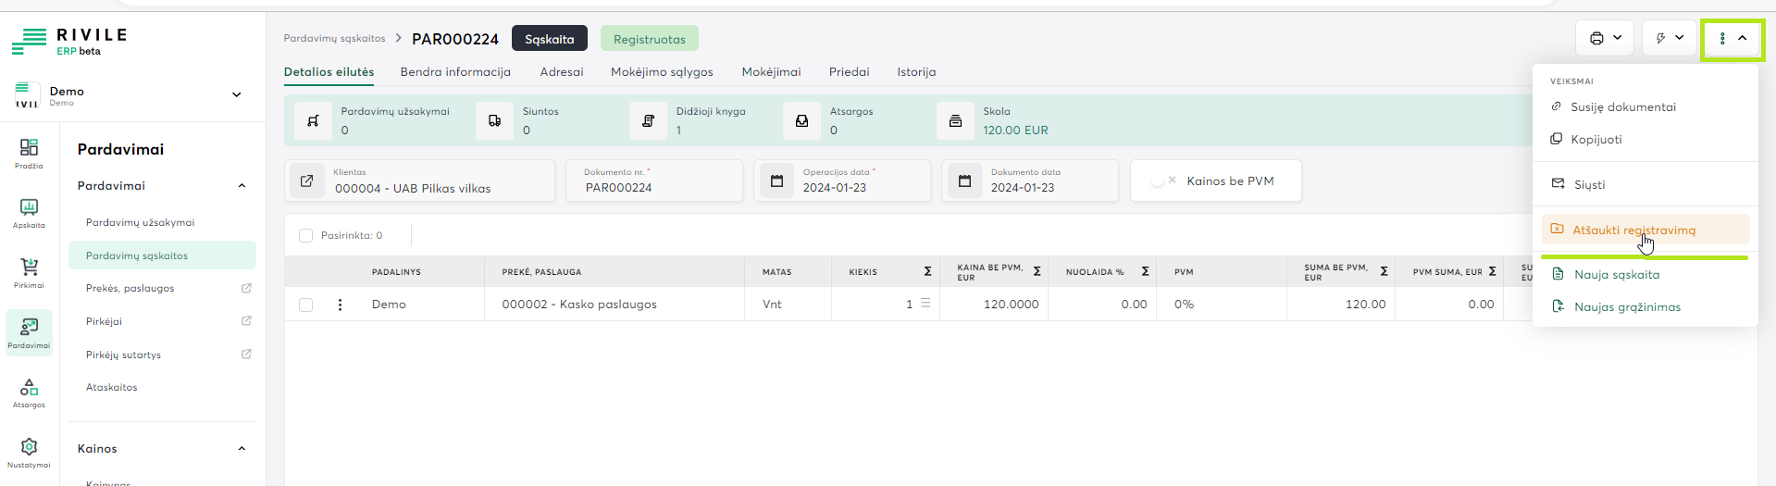Viewport: 1776px width, 486px height.
Task: Open Pardavimų užsakymai in sidebar
Action: 140,222
